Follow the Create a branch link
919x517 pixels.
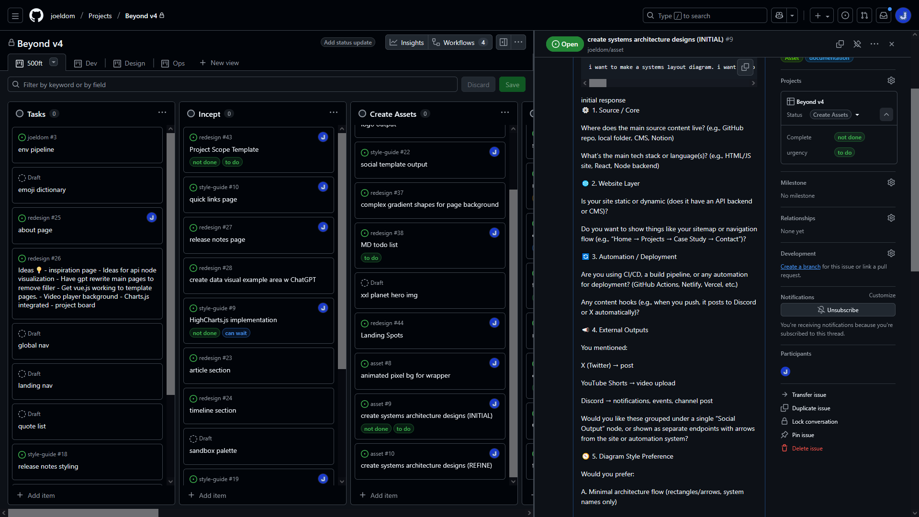800,267
